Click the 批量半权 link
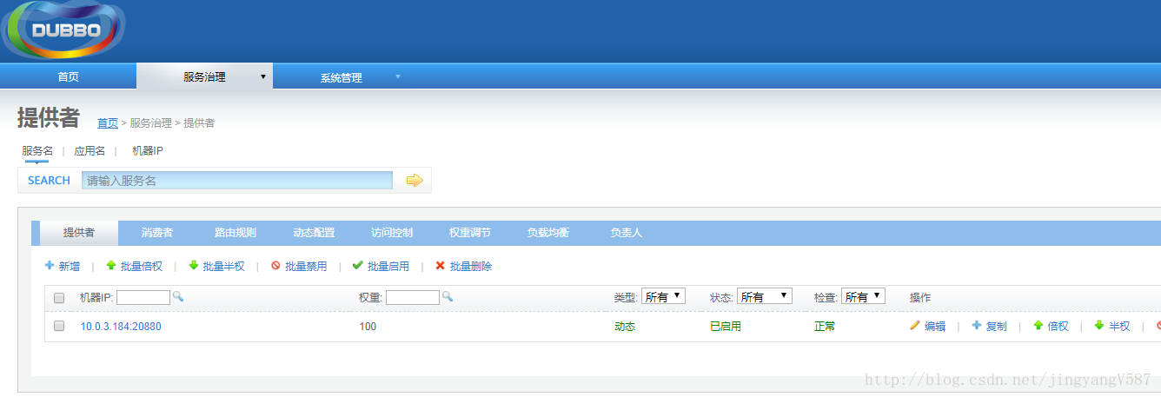This screenshot has height=397, width=1161. (x=224, y=267)
